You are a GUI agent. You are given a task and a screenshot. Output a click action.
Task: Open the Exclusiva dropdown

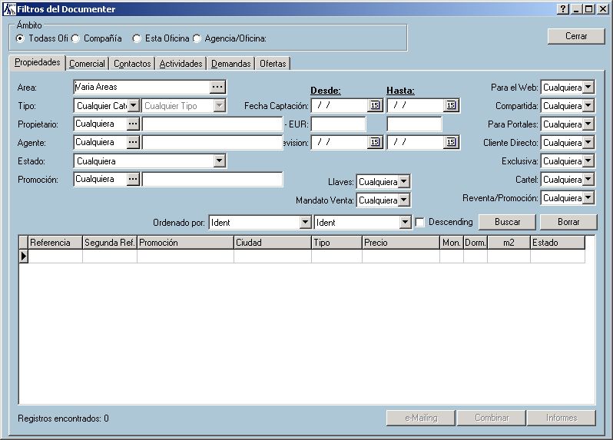(x=588, y=160)
